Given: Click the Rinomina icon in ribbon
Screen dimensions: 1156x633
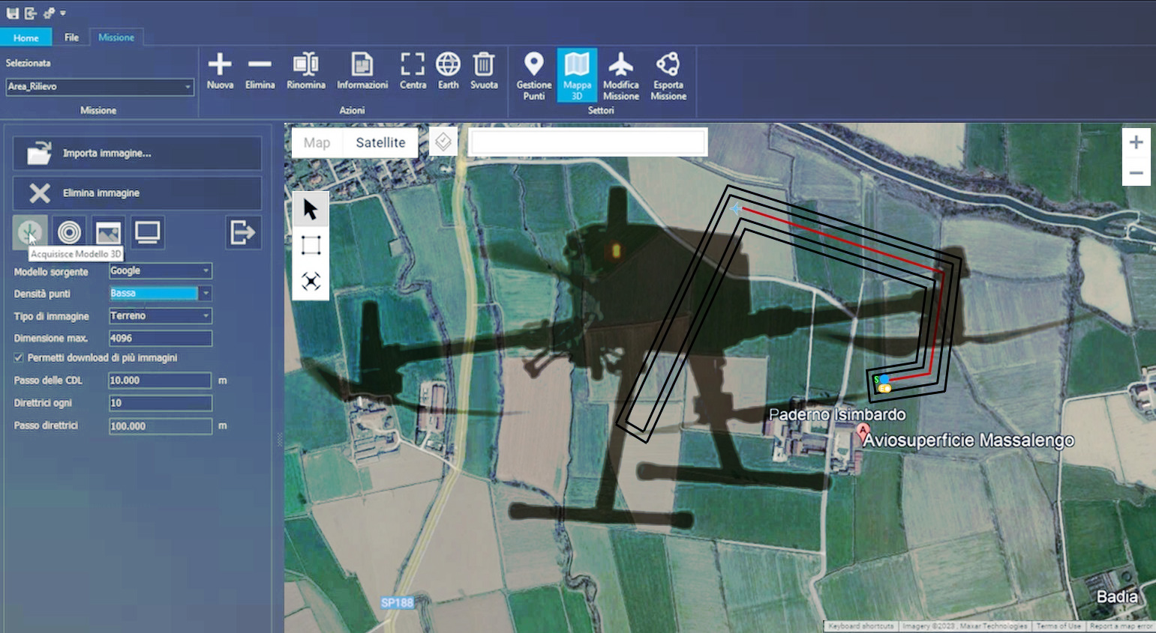Looking at the screenshot, I should 305,65.
